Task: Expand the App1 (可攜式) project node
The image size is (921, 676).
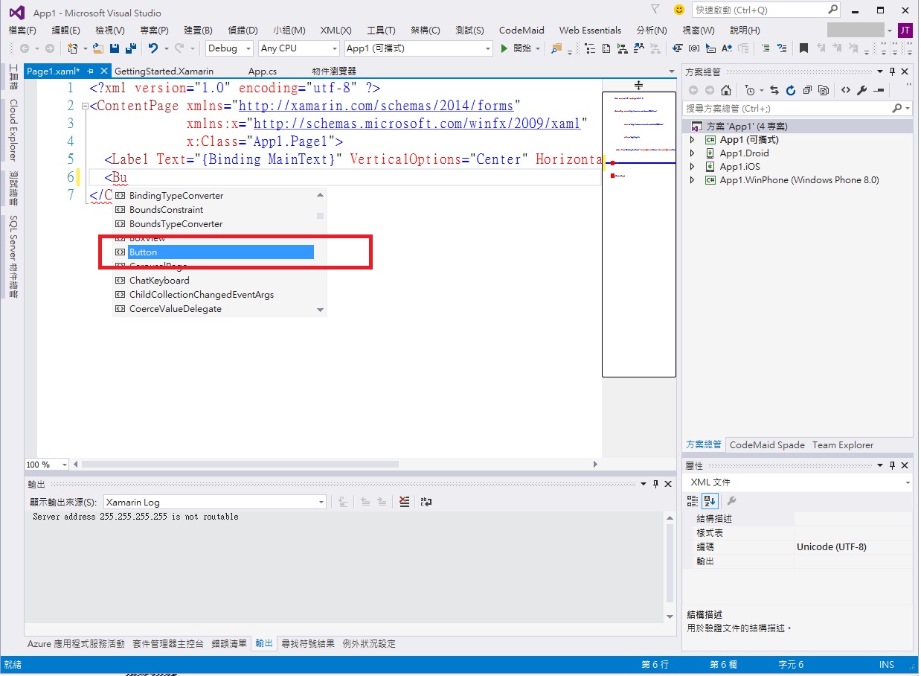Action: click(x=693, y=140)
